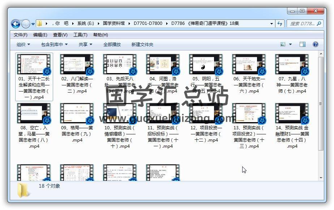The height and width of the screenshot is (210, 334).
Task: Expand the 包含到库中 dropdown
Action: point(57,44)
